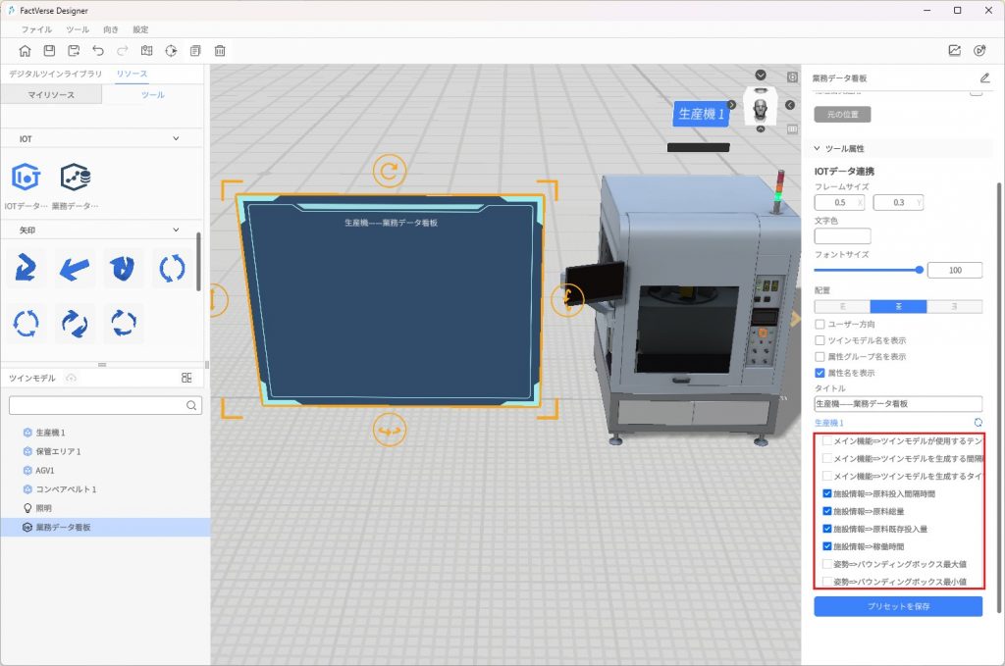Click the フォントサイズ slider handle
The image size is (1005, 666).
coord(919,270)
